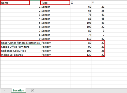The image size is (127, 93).
Task: Select the Name header cell
Action: (x=21, y=3)
